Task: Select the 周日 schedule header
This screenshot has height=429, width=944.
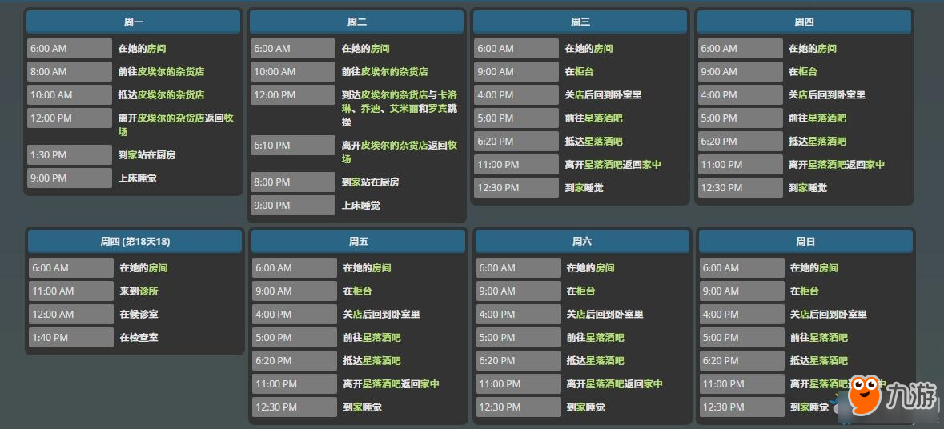Action: click(x=805, y=241)
